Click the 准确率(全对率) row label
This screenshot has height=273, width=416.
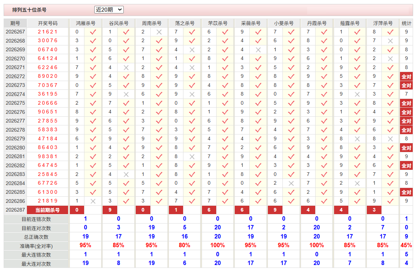(36, 246)
